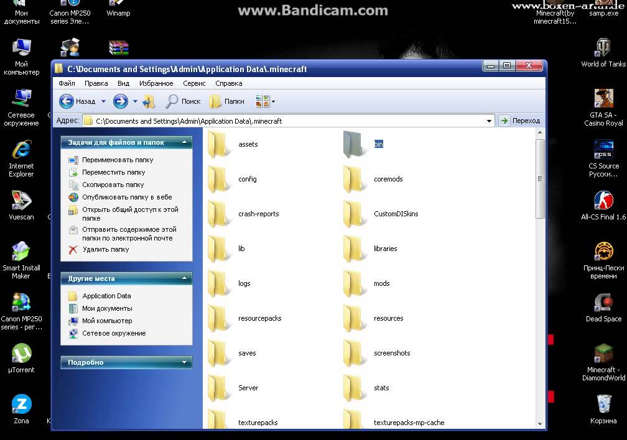Click Переименовать папку link

point(118,160)
